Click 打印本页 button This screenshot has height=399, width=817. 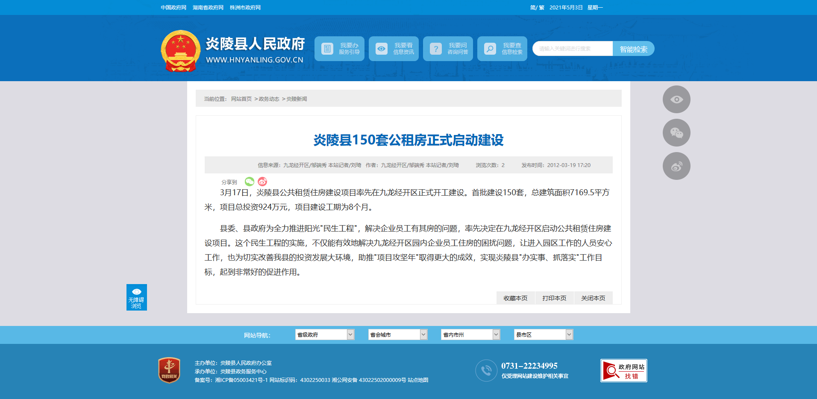coord(554,298)
